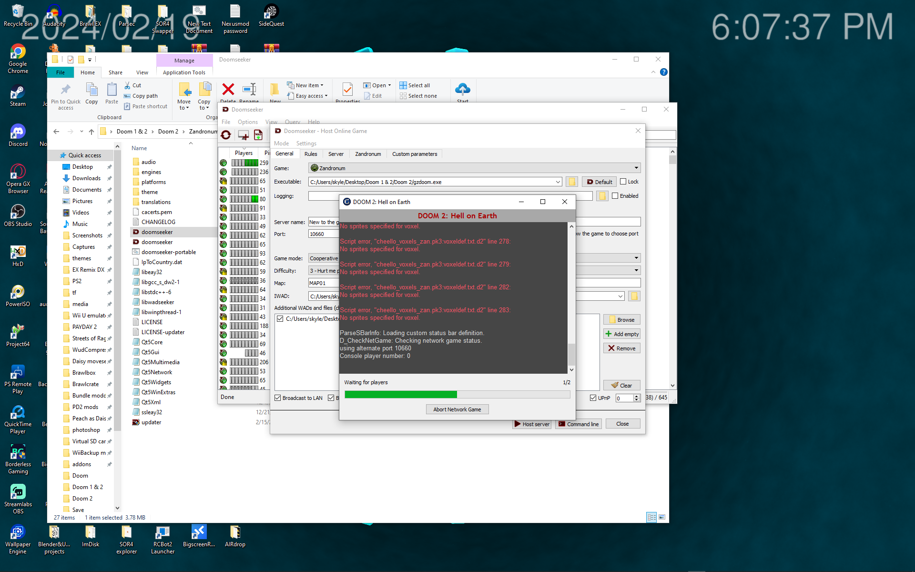This screenshot has height=572, width=915.
Task: Switch to the Zandronum tab
Action: pyautogui.click(x=368, y=154)
